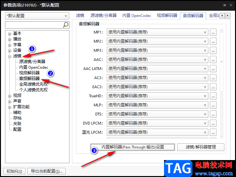Screen dimensions: 236x177
Task: Open the EAC3 decoder dropdown
Action: (x=157, y=87)
